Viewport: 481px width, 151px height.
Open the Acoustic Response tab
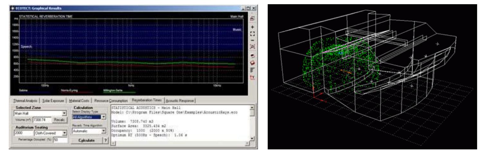(x=180, y=100)
